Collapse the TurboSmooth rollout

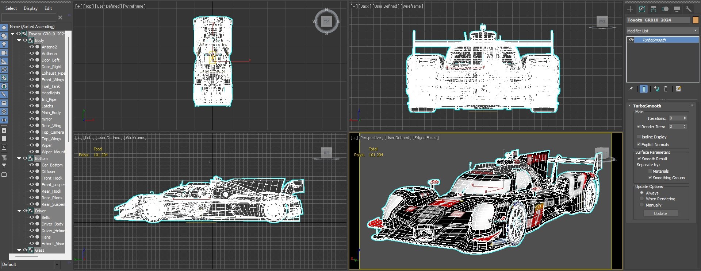[629, 106]
